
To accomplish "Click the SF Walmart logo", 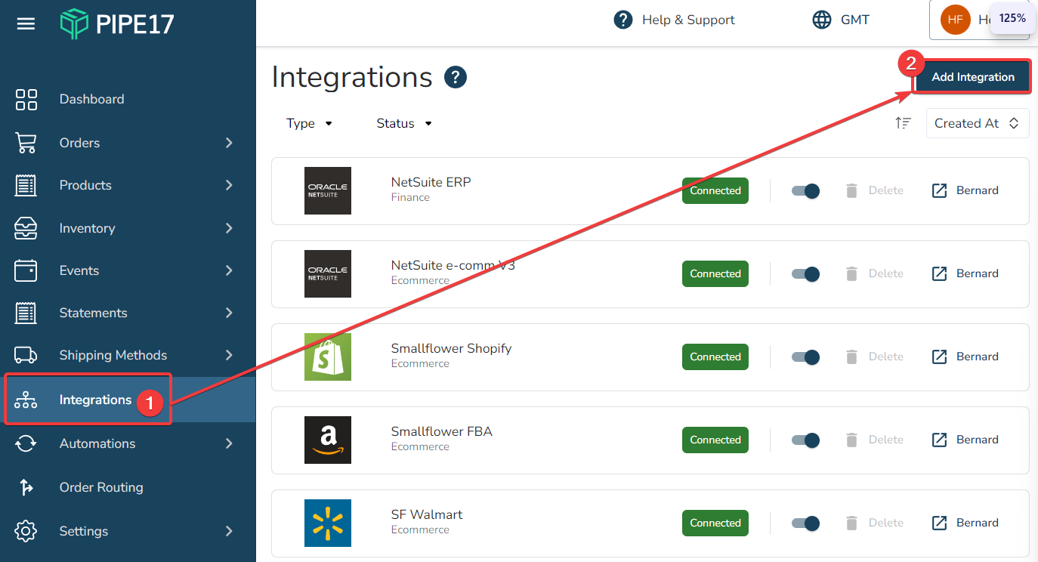I will pos(328,523).
